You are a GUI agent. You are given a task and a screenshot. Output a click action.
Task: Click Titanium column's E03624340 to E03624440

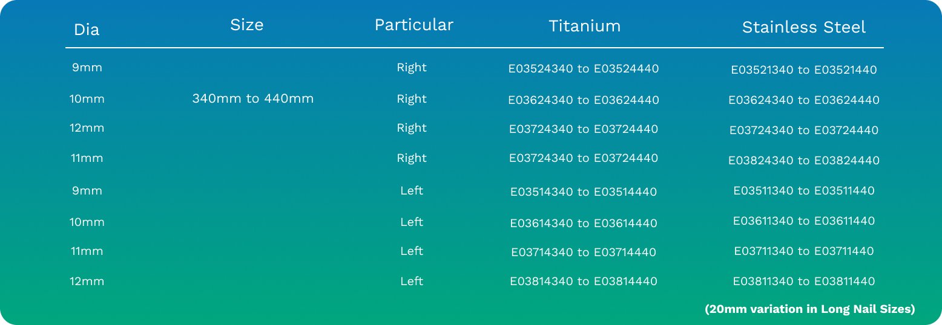(583, 100)
